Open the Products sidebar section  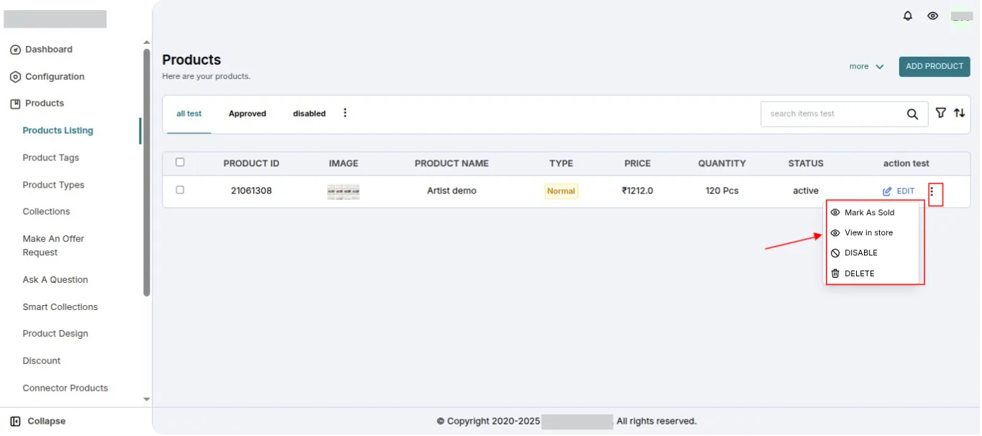(x=45, y=104)
